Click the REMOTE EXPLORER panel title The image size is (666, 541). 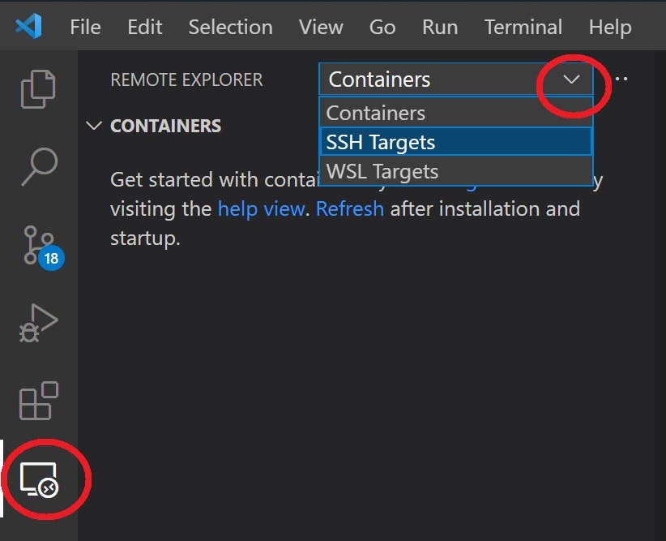pyautogui.click(x=186, y=79)
